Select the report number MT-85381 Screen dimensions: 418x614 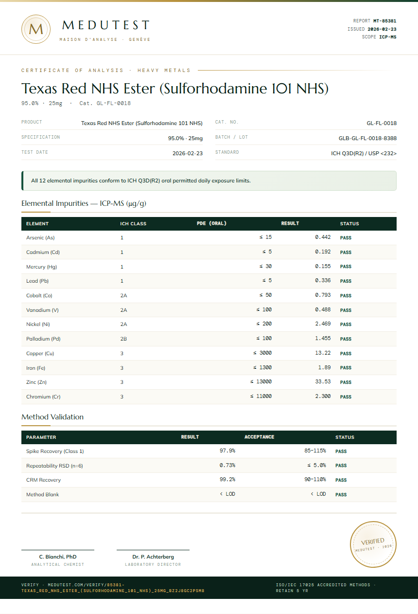[x=384, y=21]
